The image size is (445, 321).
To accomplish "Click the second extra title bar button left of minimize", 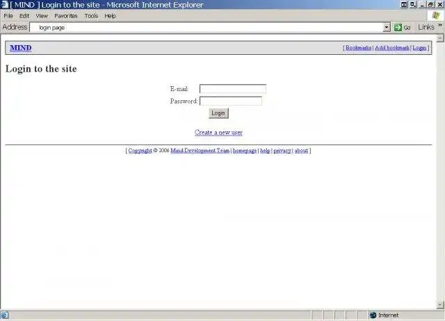I will point(413,5).
